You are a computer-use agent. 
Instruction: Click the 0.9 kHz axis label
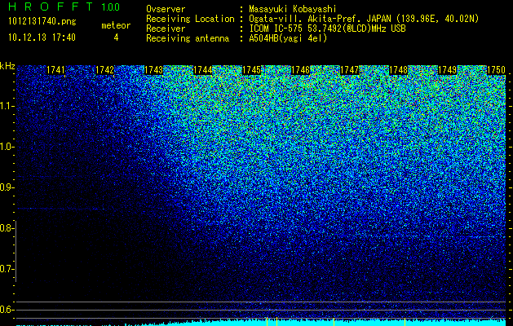[x=7, y=187]
